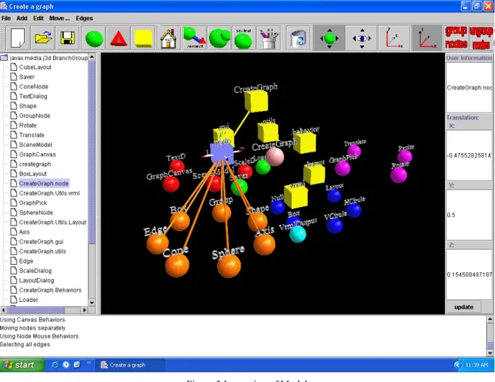Select LayoutDialog in the tree
The width and height of the screenshot is (495, 382).
point(37,281)
